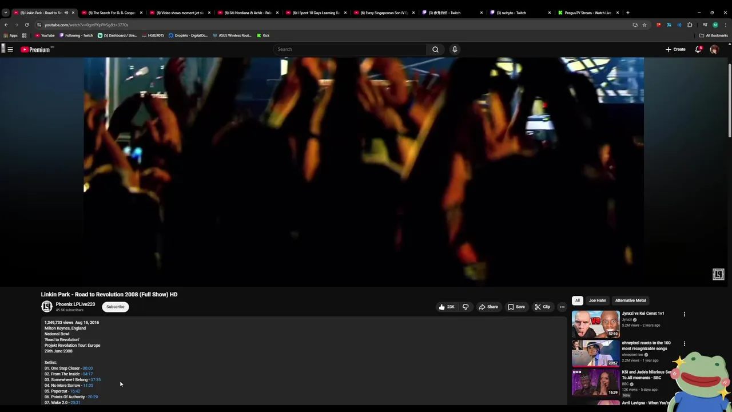
Task: Go to YouTube Premium home logo
Action: coord(35,50)
